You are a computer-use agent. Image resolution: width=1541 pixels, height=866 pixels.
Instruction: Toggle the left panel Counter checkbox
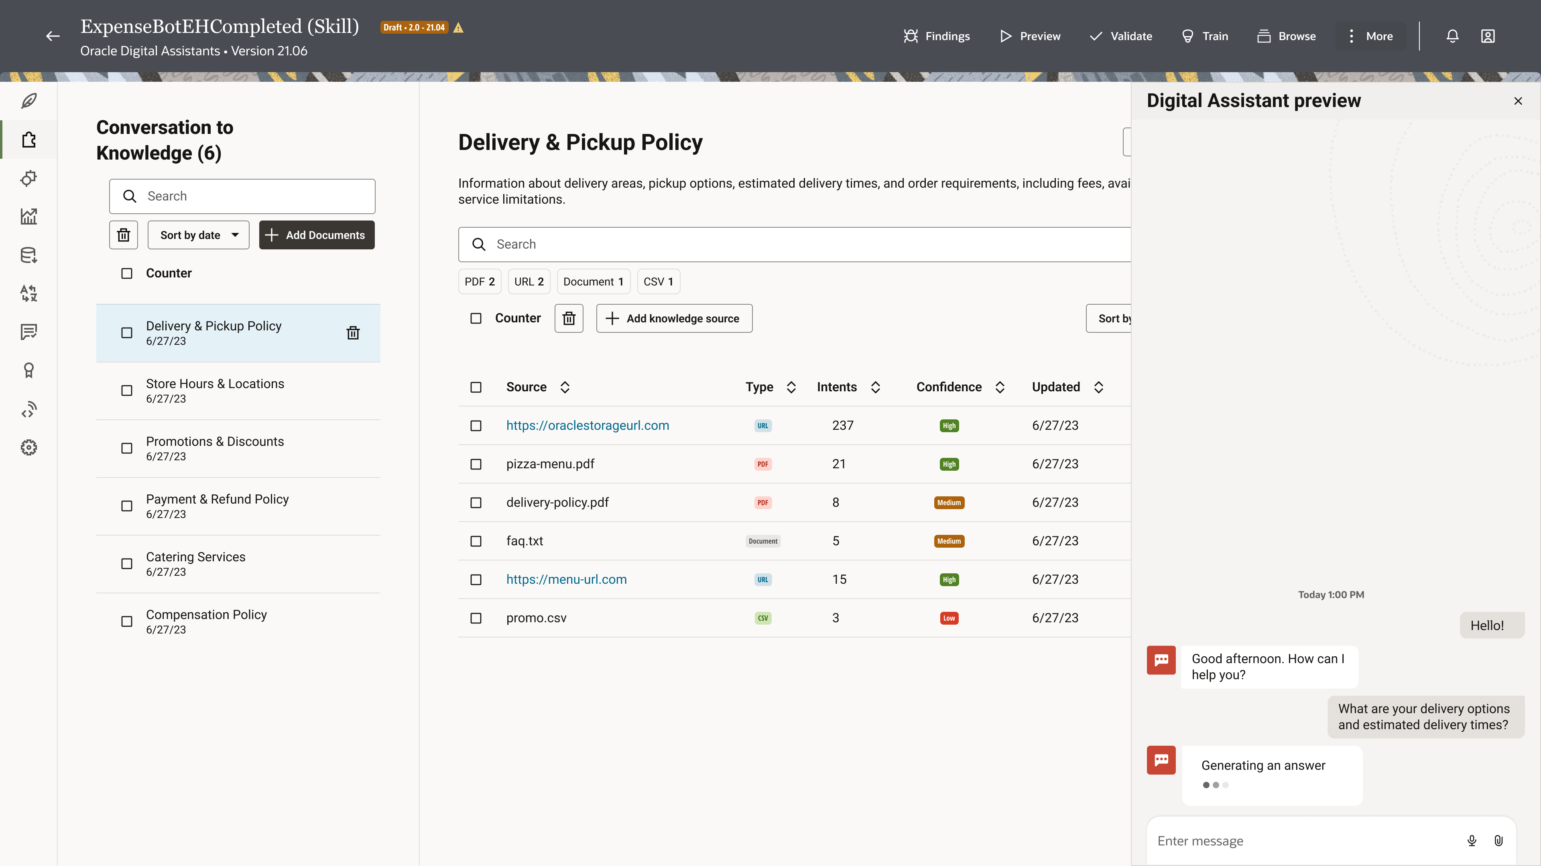(x=127, y=273)
